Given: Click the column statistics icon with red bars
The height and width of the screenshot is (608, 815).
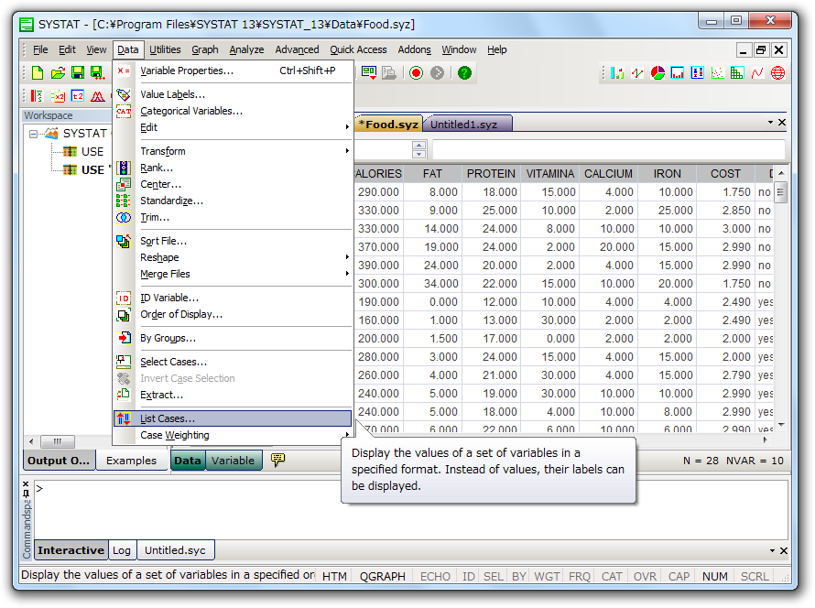Looking at the screenshot, I should tap(37, 96).
